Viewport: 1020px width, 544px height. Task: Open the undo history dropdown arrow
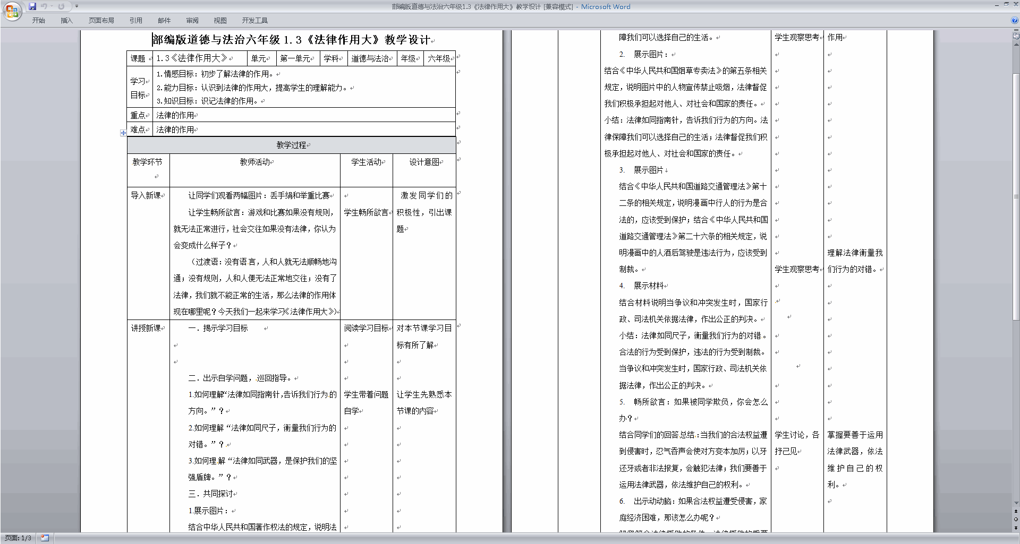pyautogui.click(x=52, y=6)
